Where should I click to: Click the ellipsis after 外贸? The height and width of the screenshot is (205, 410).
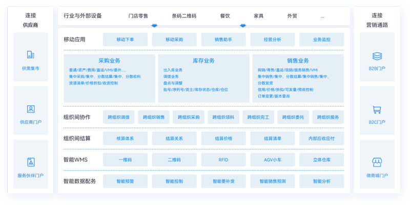[322, 16]
